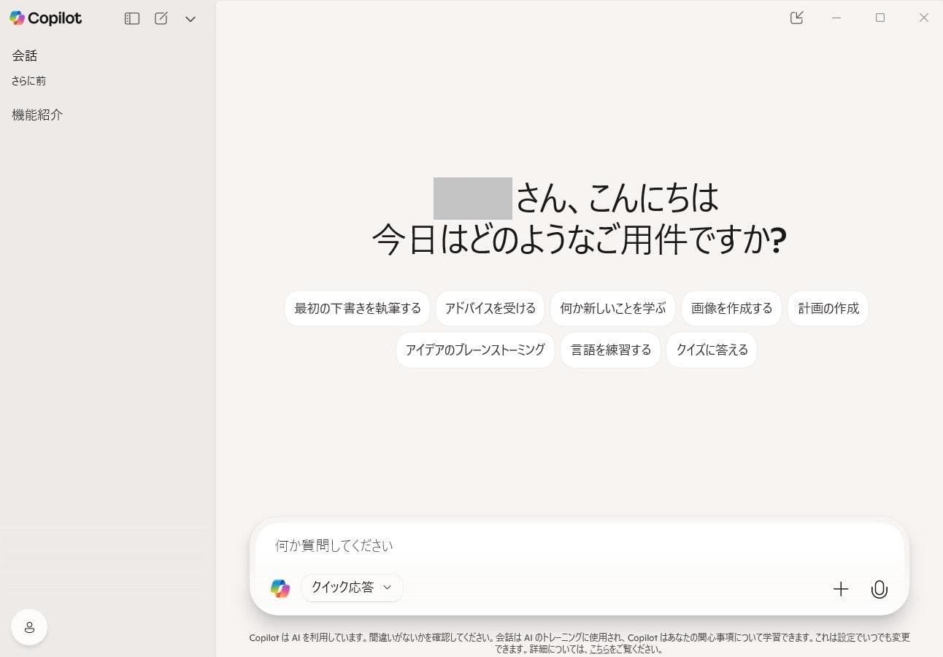Activate the microphone for voice input
Image resolution: width=943 pixels, height=657 pixels.
[880, 588]
